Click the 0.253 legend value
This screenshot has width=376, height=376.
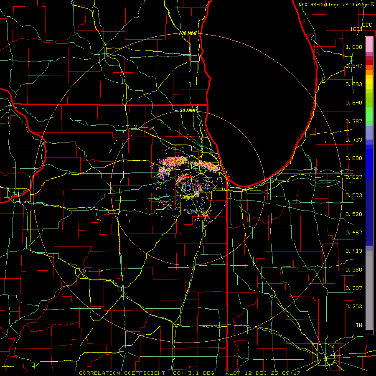354,307
